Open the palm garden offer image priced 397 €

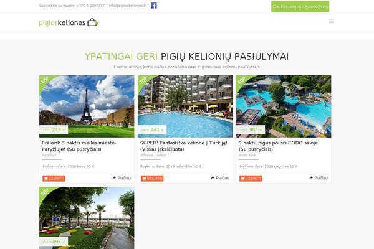87,218
